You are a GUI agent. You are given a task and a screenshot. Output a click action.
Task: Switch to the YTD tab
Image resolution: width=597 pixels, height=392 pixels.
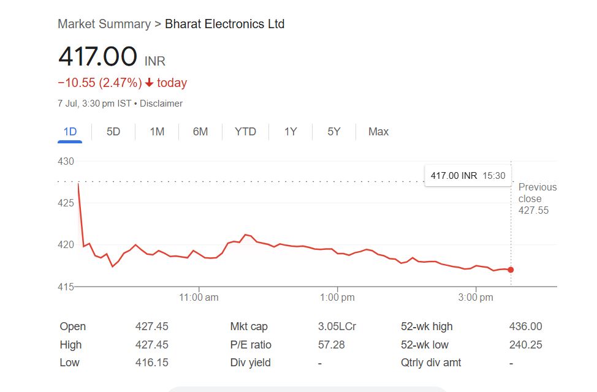coord(245,132)
